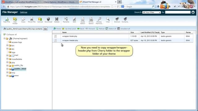This screenshot has width=198, height=111.
Task: Expand the tmp folder
Action: tap(7, 72)
